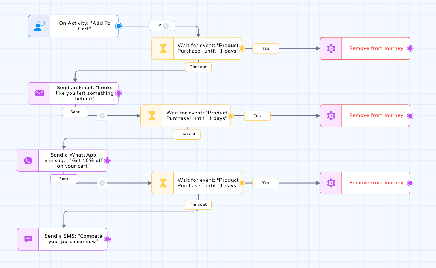Click the Add To Cart activity user icon
Screen dimensions: 436x268
pyautogui.click(x=39, y=26)
